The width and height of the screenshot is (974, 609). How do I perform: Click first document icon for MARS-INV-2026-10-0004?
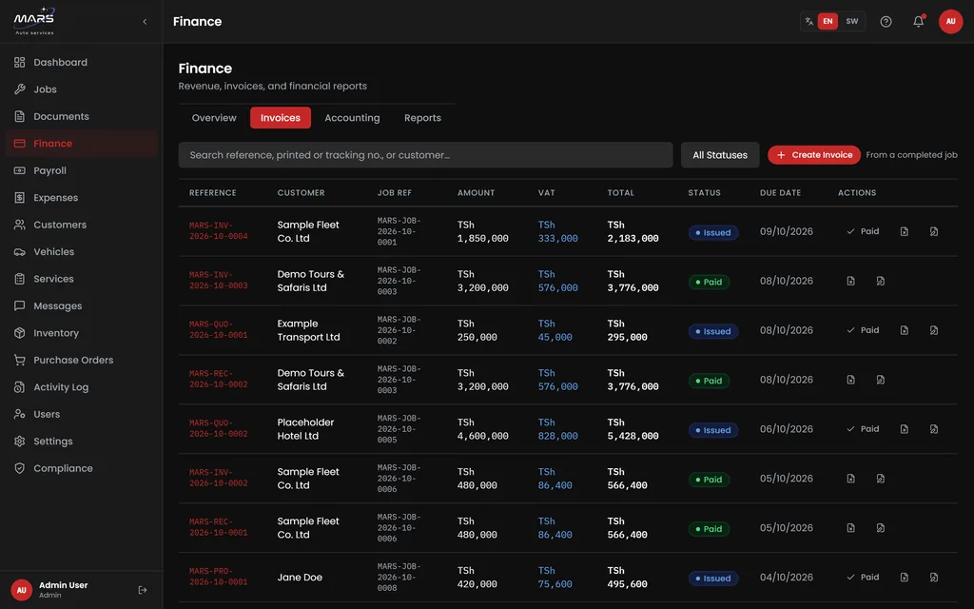904,231
